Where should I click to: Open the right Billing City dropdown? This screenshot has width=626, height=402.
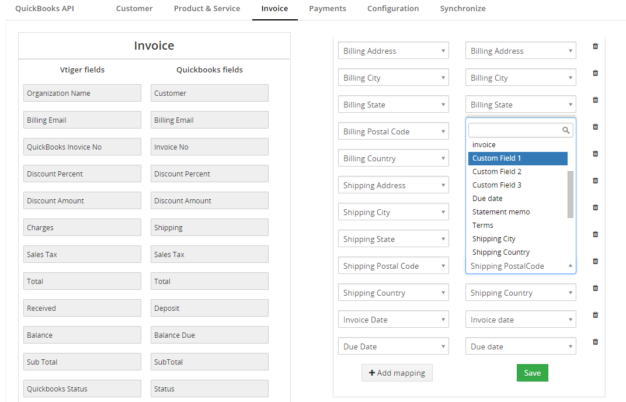click(521, 78)
